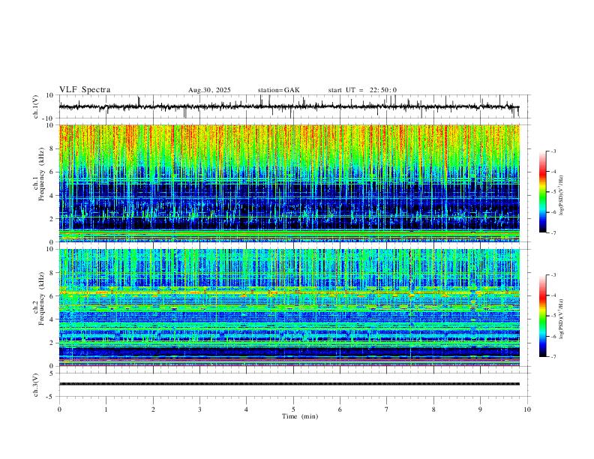
Task: Click time axis tick label "2"
Action: (x=153, y=409)
